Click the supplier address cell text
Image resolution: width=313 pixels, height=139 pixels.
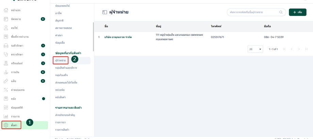[x=179, y=37]
